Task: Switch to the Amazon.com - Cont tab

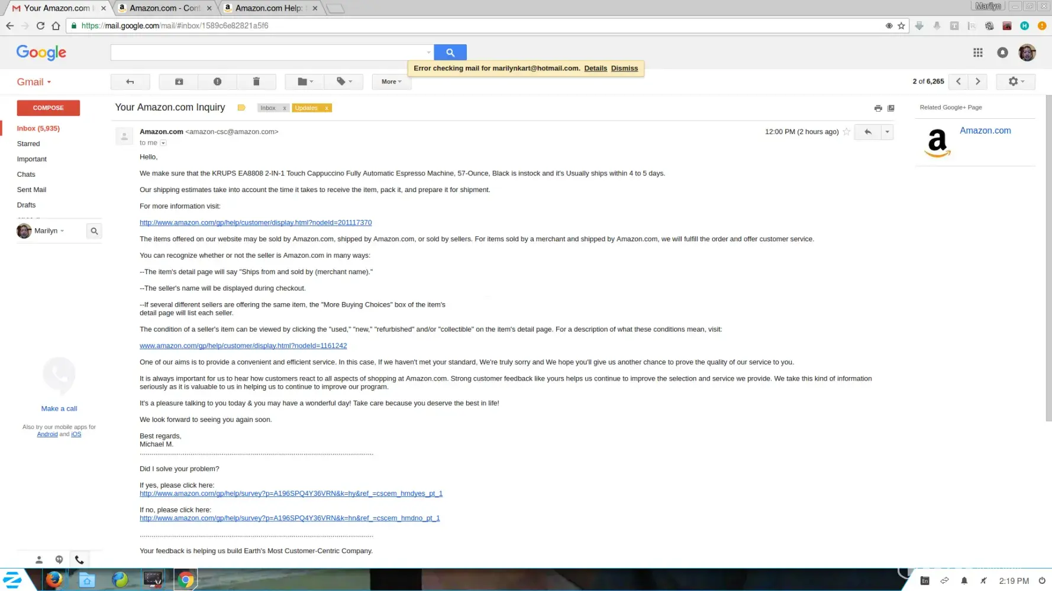Action: (x=165, y=8)
